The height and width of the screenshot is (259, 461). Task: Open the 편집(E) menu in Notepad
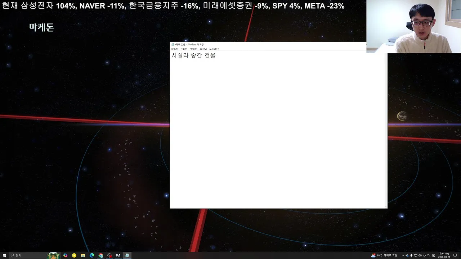tap(184, 49)
